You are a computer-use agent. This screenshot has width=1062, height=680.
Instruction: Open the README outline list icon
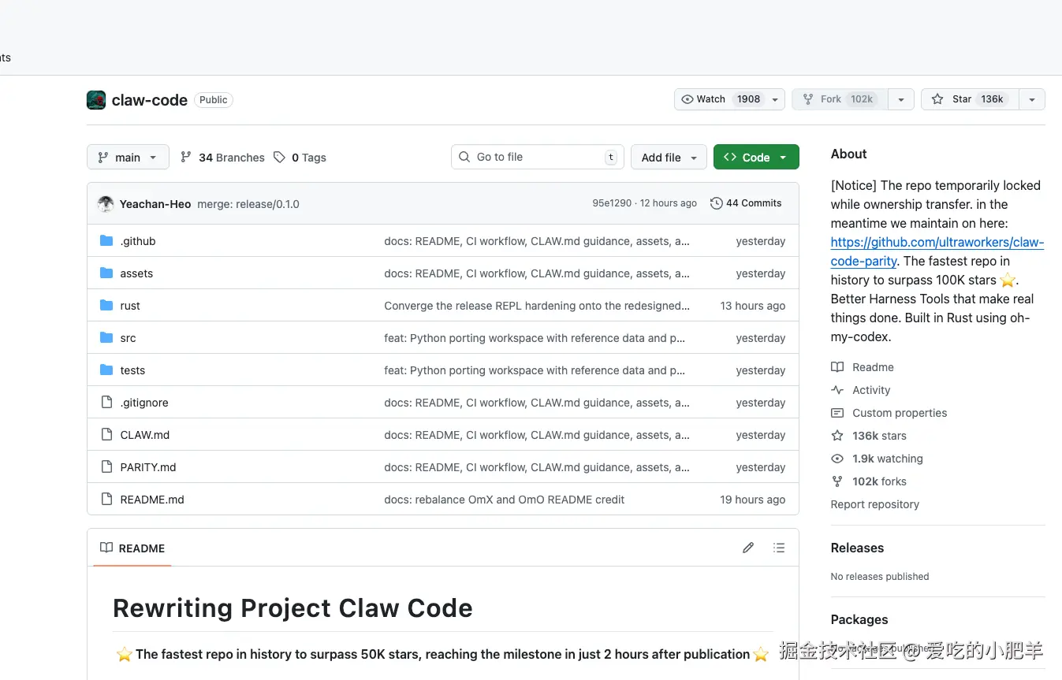coord(779,548)
